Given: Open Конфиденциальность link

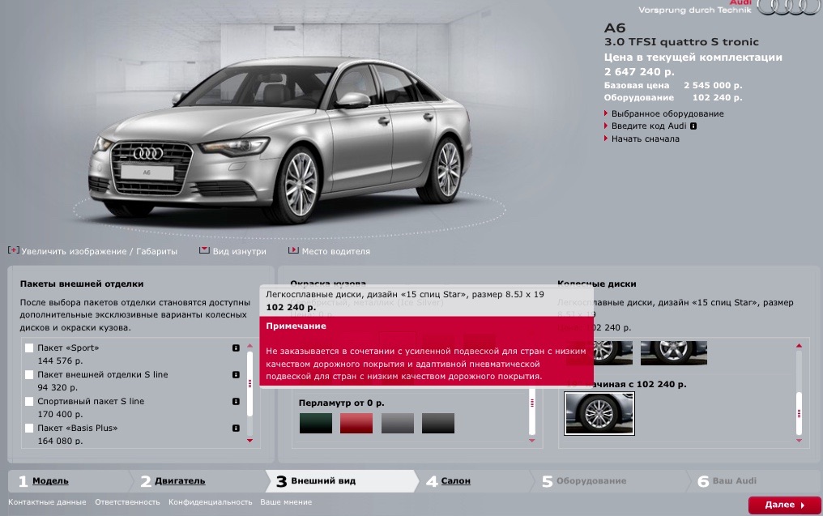Looking at the screenshot, I should tap(210, 502).
